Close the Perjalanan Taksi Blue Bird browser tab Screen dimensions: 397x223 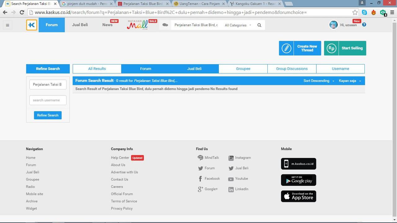pos(167,4)
